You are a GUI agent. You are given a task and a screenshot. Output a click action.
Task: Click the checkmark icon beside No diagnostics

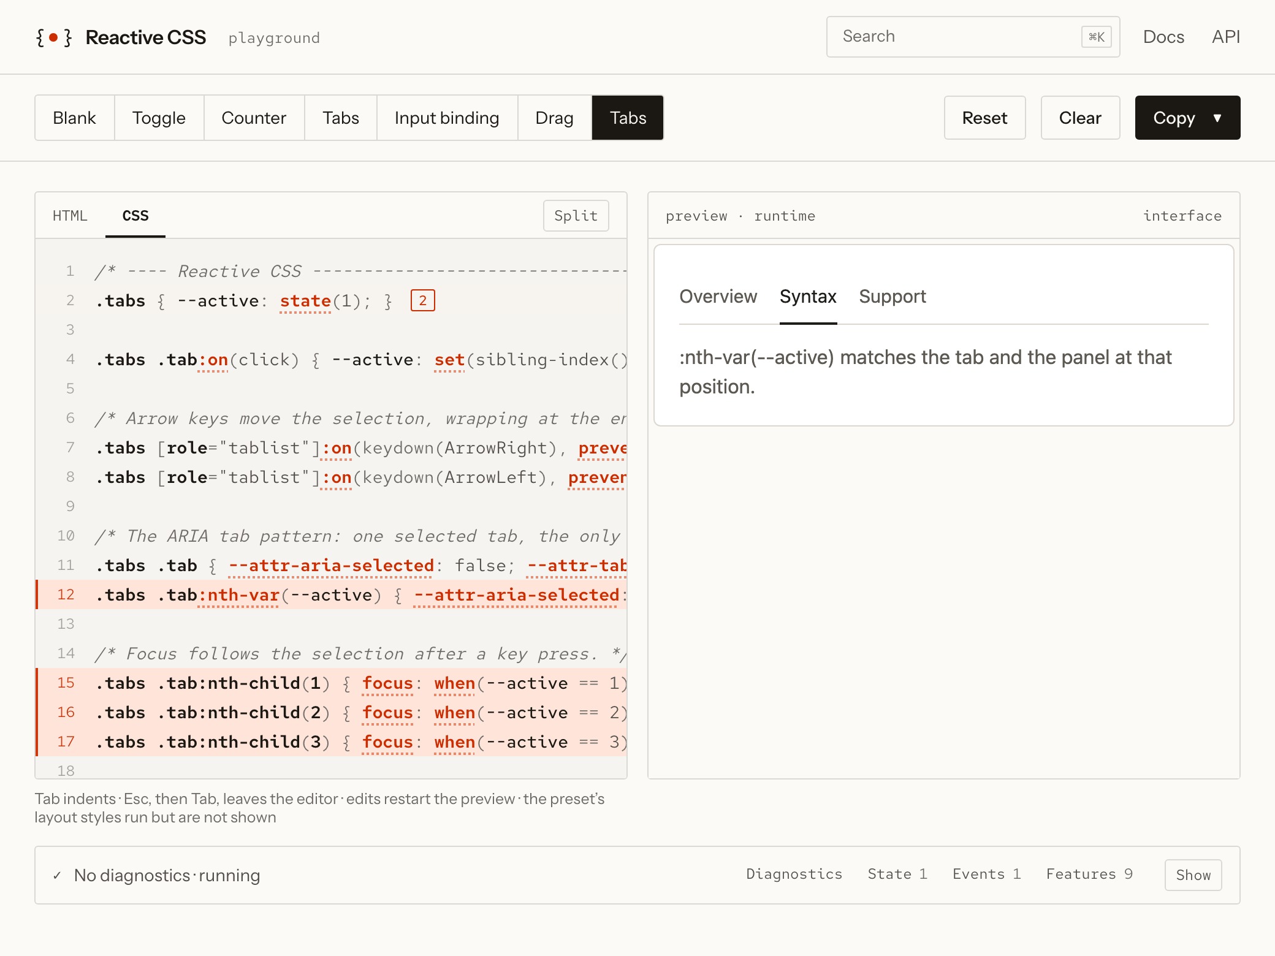click(57, 875)
